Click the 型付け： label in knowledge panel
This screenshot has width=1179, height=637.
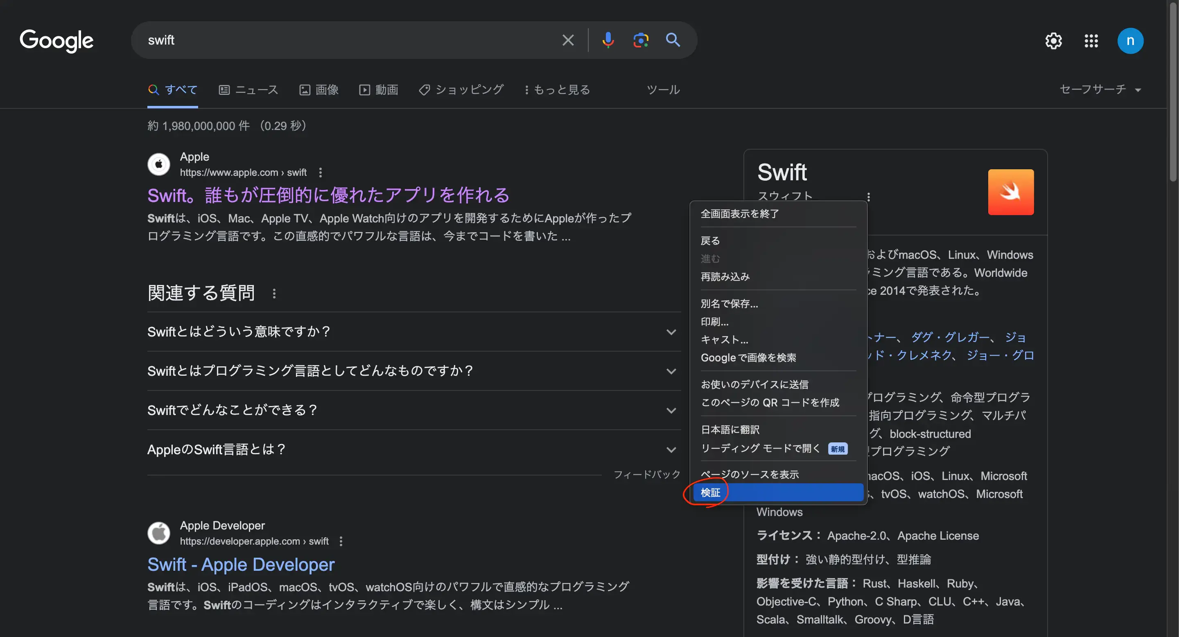pyautogui.click(x=778, y=559)
